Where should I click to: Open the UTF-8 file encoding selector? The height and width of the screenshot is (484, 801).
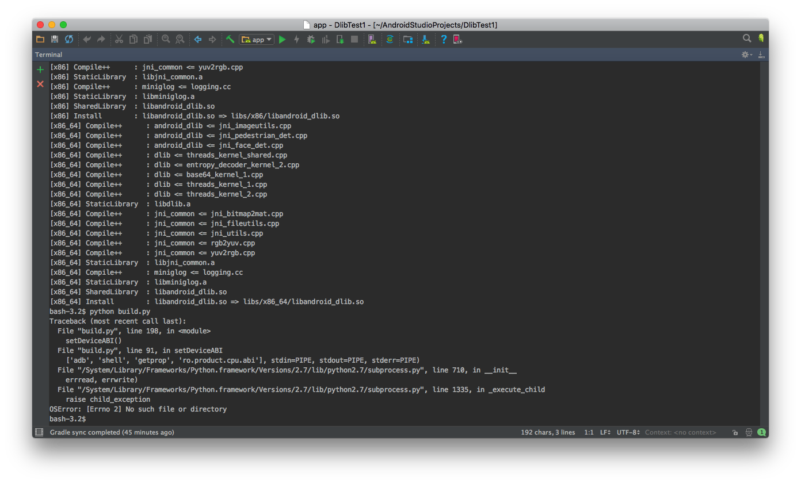coord(628,432)
